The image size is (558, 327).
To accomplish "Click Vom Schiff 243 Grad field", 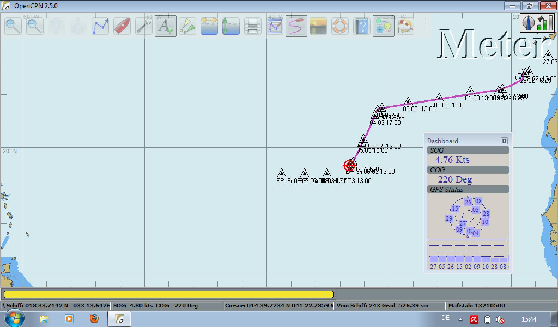I will point(390,306).
